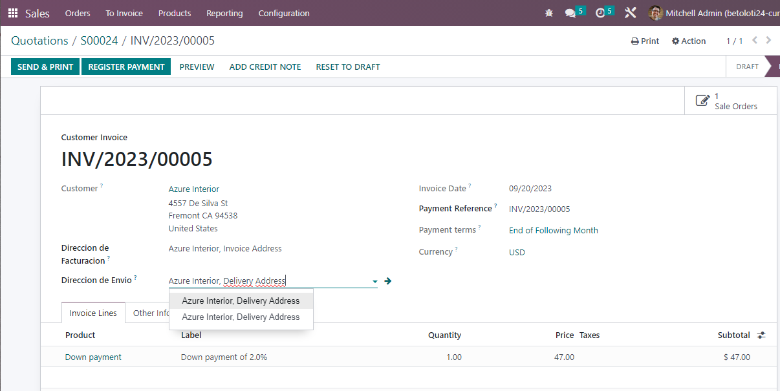Open the S00024 breadcrumb link

[x=99, y=41]
